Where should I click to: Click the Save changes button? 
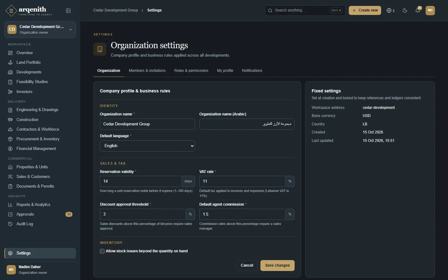click(278, 265)
